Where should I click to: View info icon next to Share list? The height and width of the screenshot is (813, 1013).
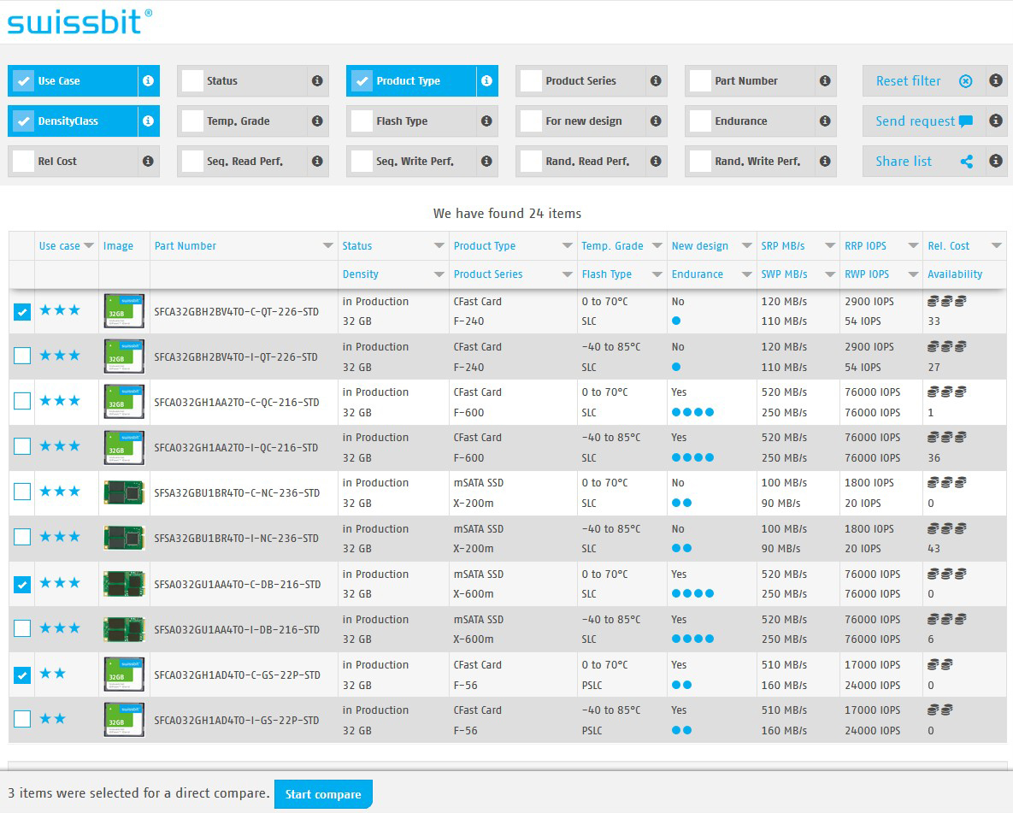point(996,161)
